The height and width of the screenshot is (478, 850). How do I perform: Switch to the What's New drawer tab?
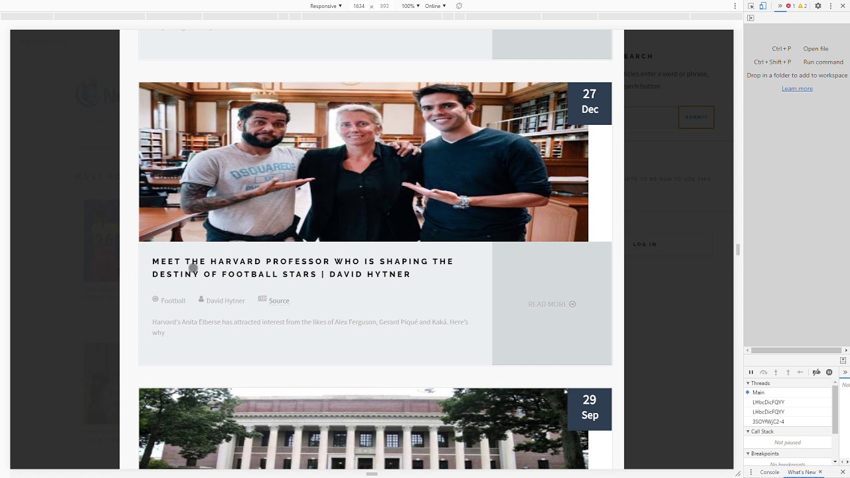(801, 472)
